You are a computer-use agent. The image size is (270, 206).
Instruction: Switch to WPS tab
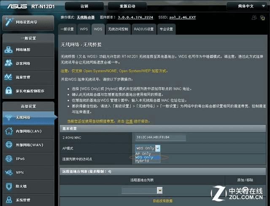click(84, 29)
